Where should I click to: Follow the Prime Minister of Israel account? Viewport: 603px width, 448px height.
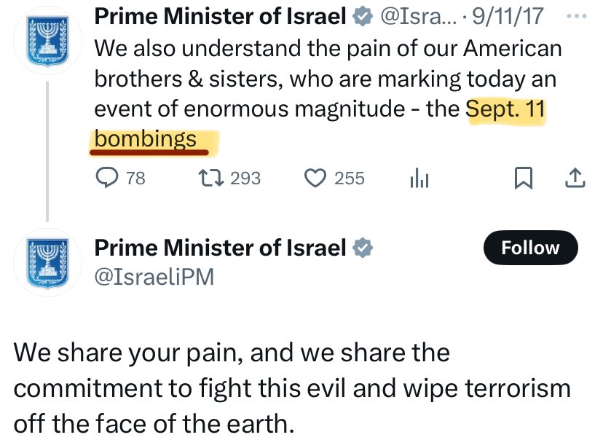click(x=530, y=248)
